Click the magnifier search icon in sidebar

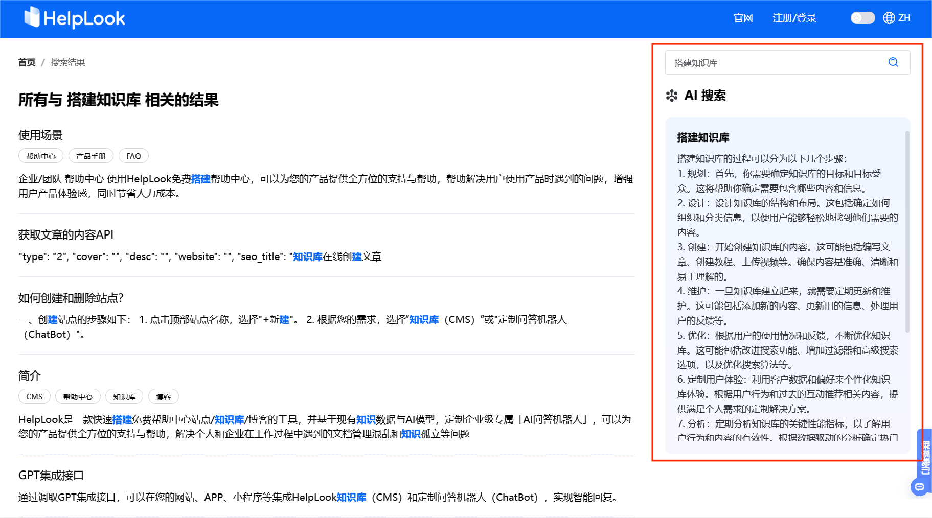coord(893,62)
